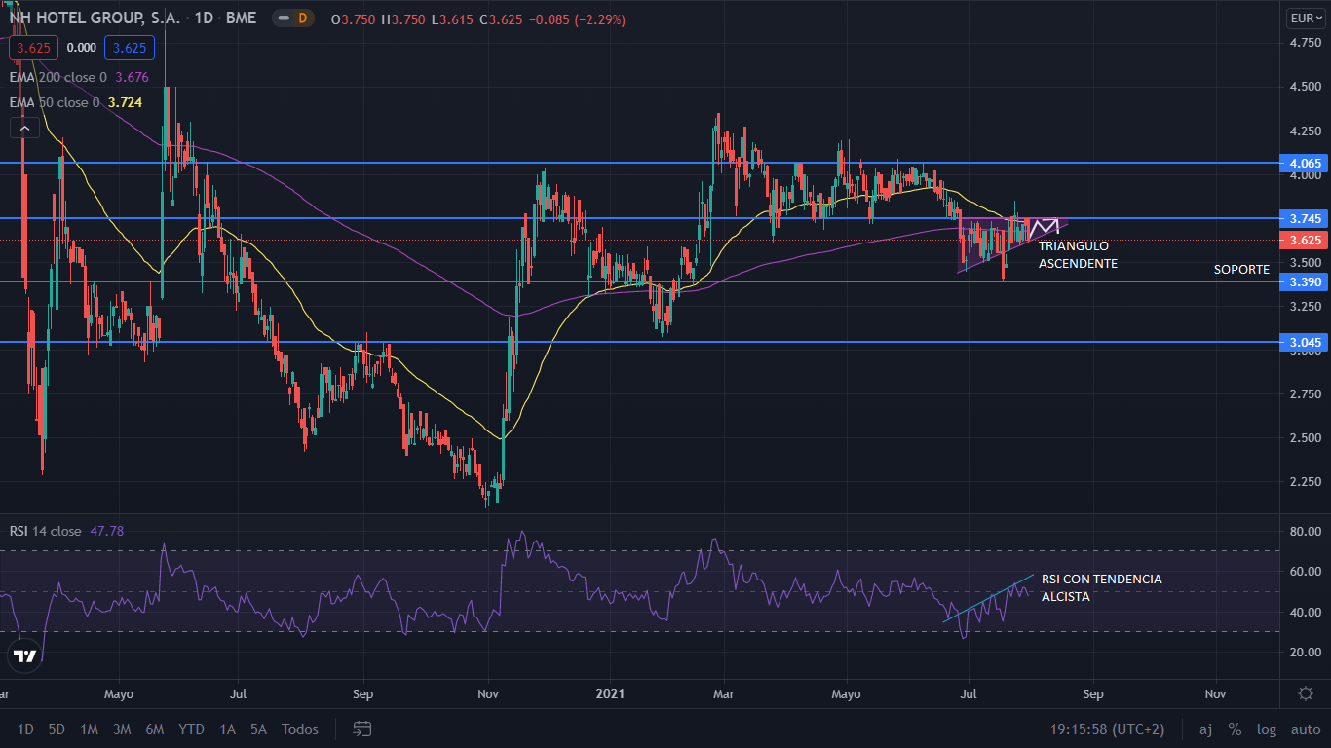Collapse the indicator legend with chevron
1331x748 pixels.
coord(24,127)
